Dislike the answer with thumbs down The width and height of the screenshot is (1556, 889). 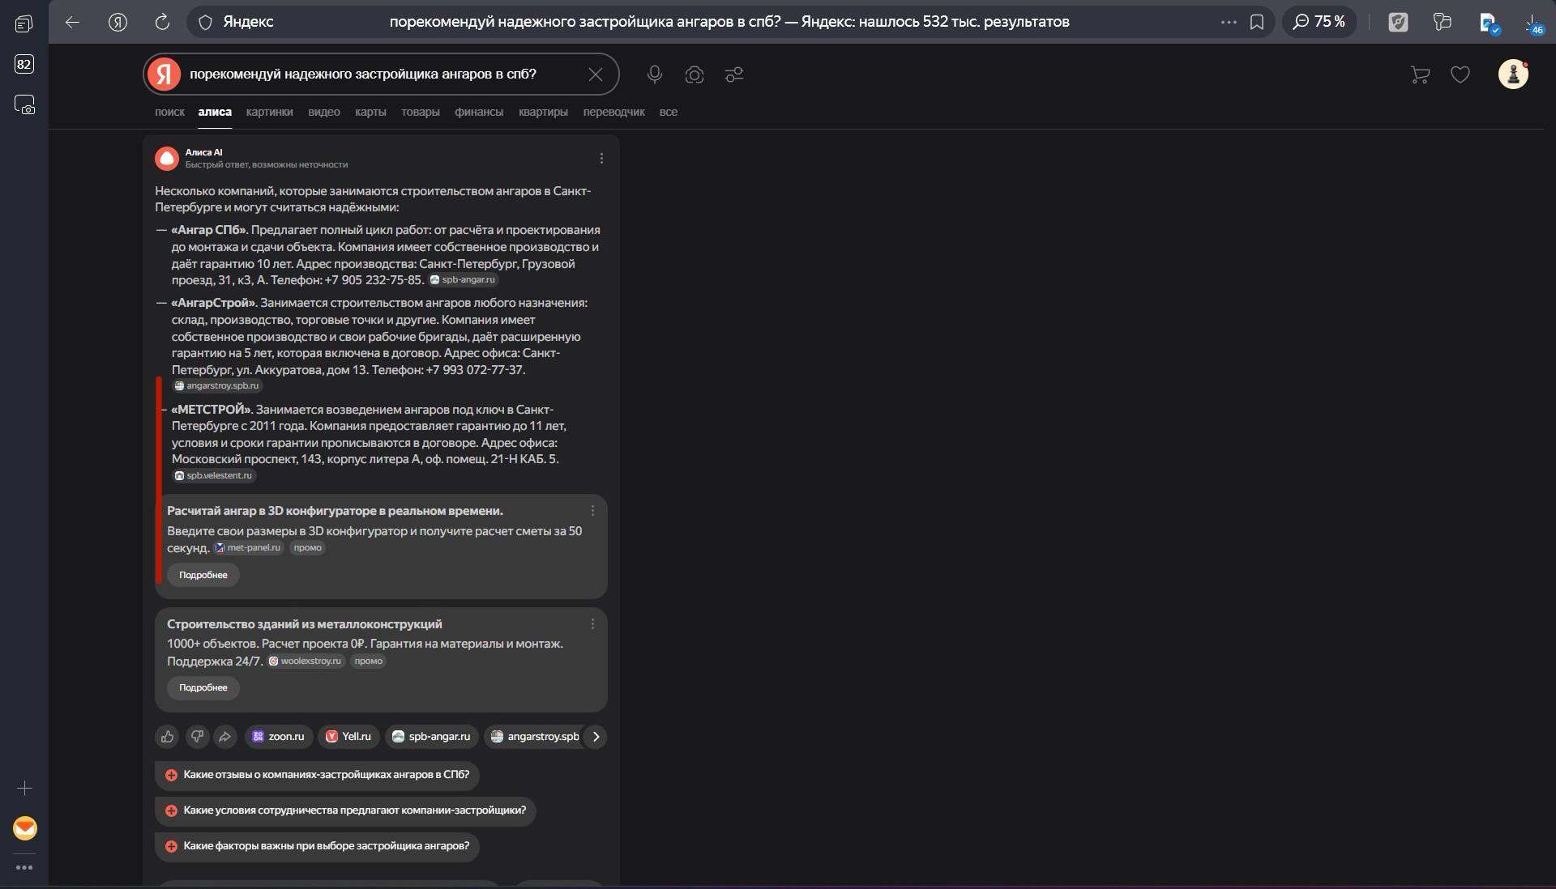pyautogui.click(x=197, y=737)
